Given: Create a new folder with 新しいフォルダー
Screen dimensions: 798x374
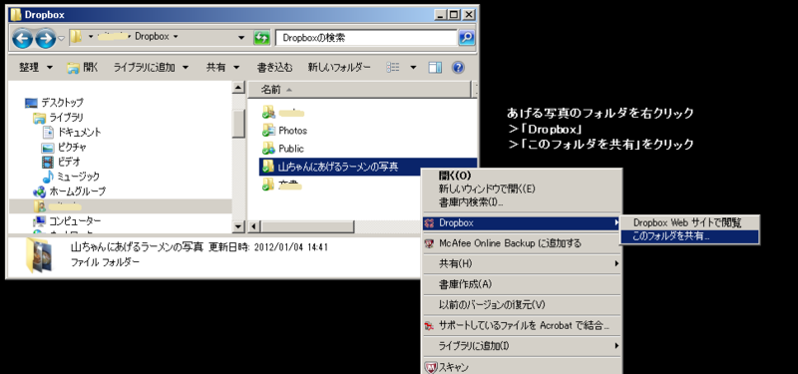Looking at the screenshot, I should pos(339,67).
